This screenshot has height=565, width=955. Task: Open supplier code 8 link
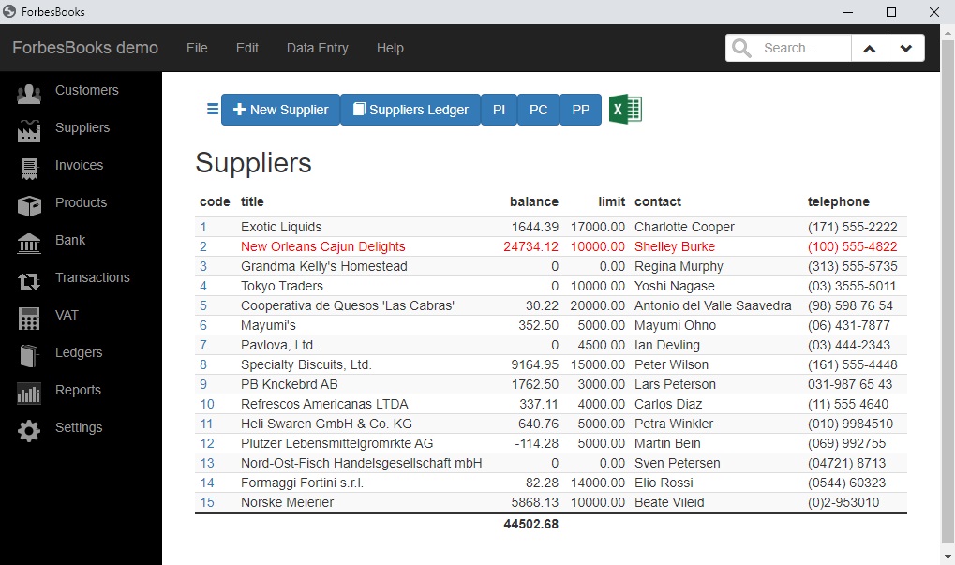203,364
